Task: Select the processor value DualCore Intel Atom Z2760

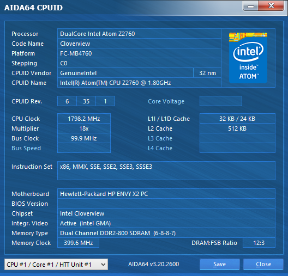Action: coord(139,34)
